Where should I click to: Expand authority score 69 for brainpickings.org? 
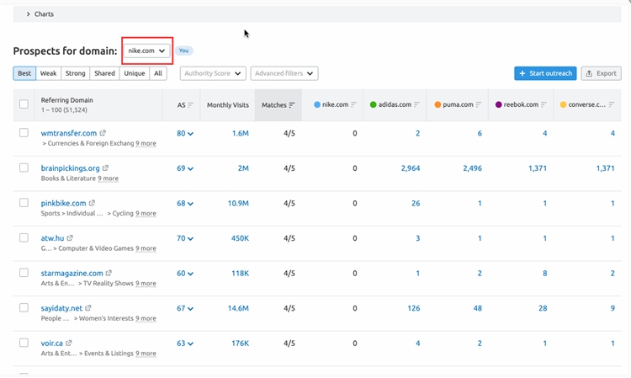point(185,168)
